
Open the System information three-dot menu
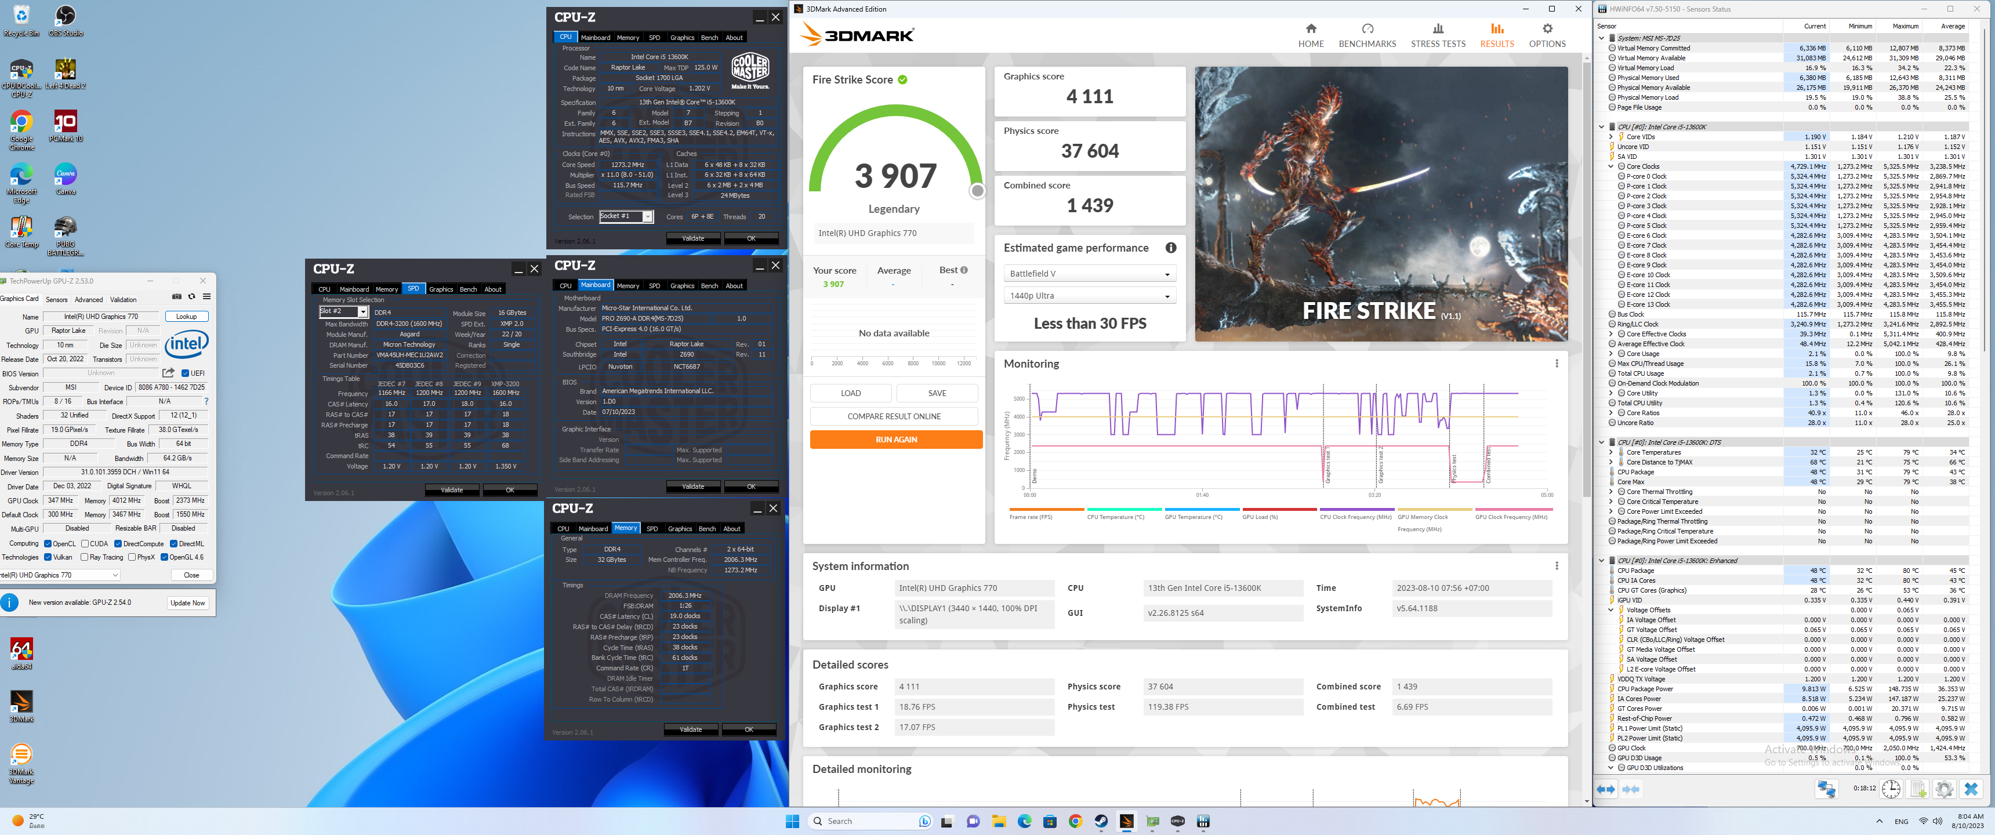tap(1556, 565)
